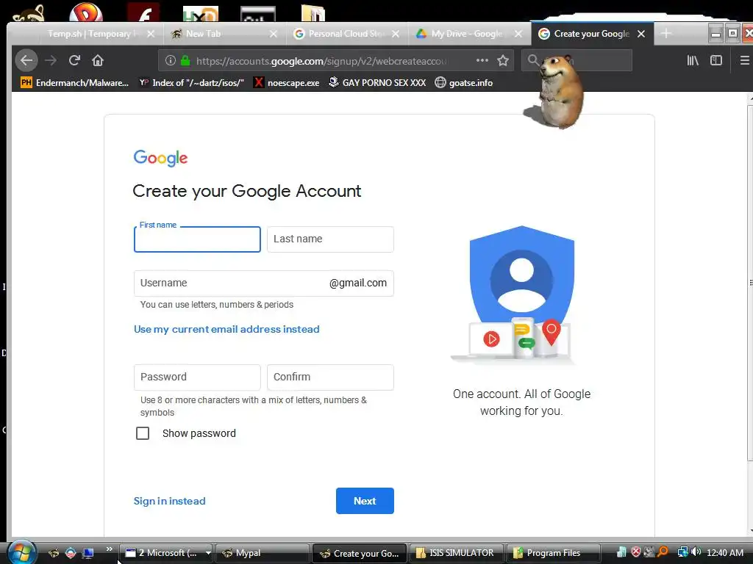Image resolution: width=753 pixels, height=564 pixels.
Task: Open the network tray icon
Action: [x=682, y=552]
